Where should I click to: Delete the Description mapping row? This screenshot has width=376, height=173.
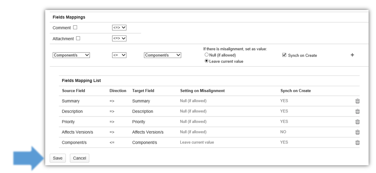tap(357, 111)
